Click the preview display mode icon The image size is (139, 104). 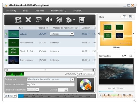(x=124, y=95)
